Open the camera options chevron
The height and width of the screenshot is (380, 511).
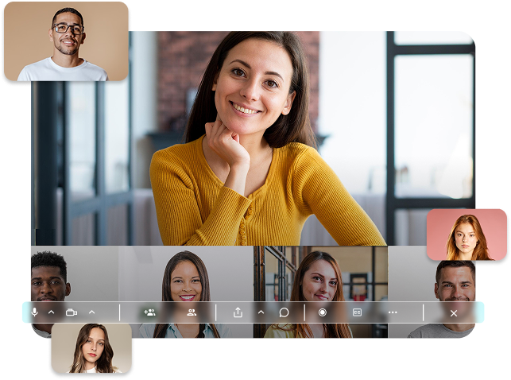point(91,312)
